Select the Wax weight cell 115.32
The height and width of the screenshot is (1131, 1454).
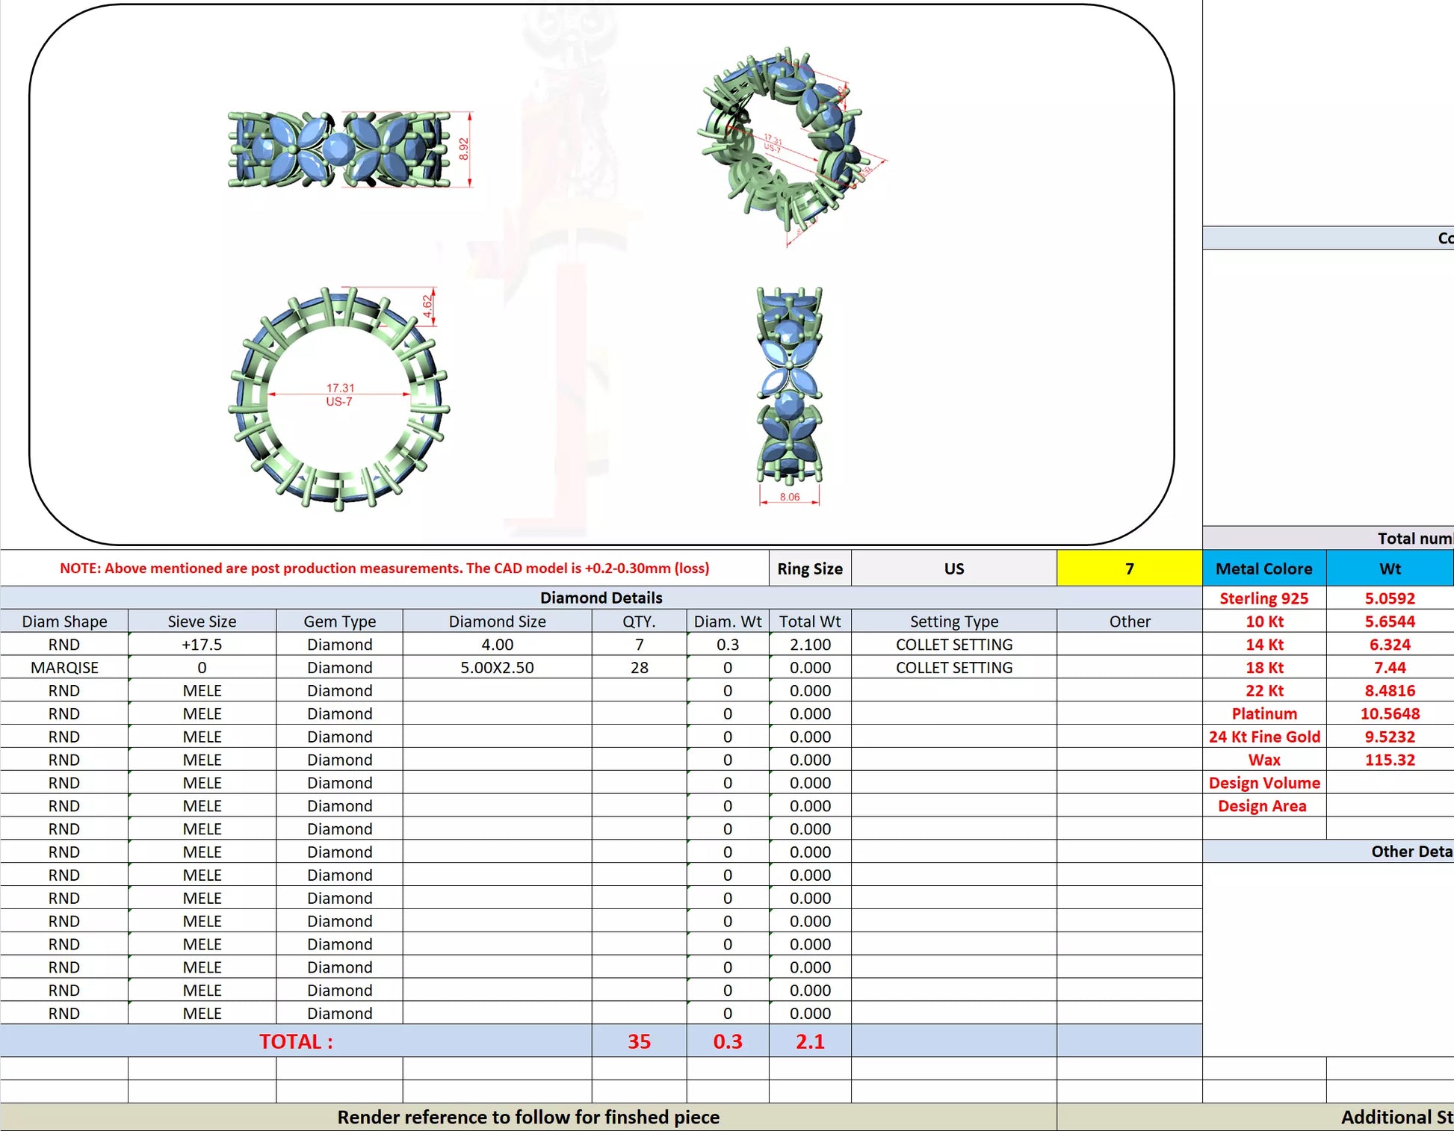click(x=1389, y=760)
